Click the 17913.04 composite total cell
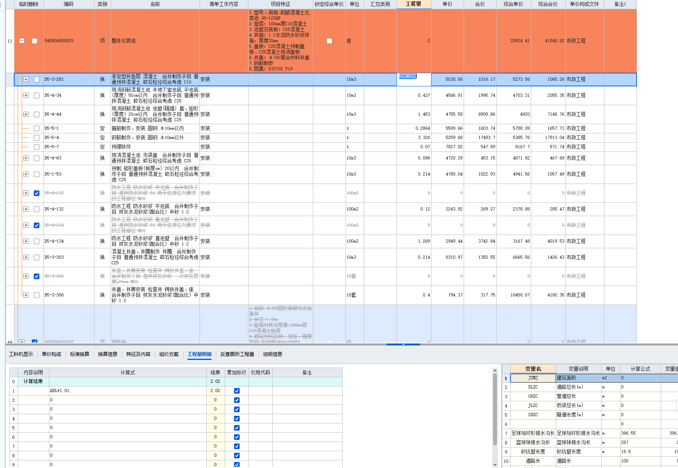678x468 pixels. coord(548,138)
